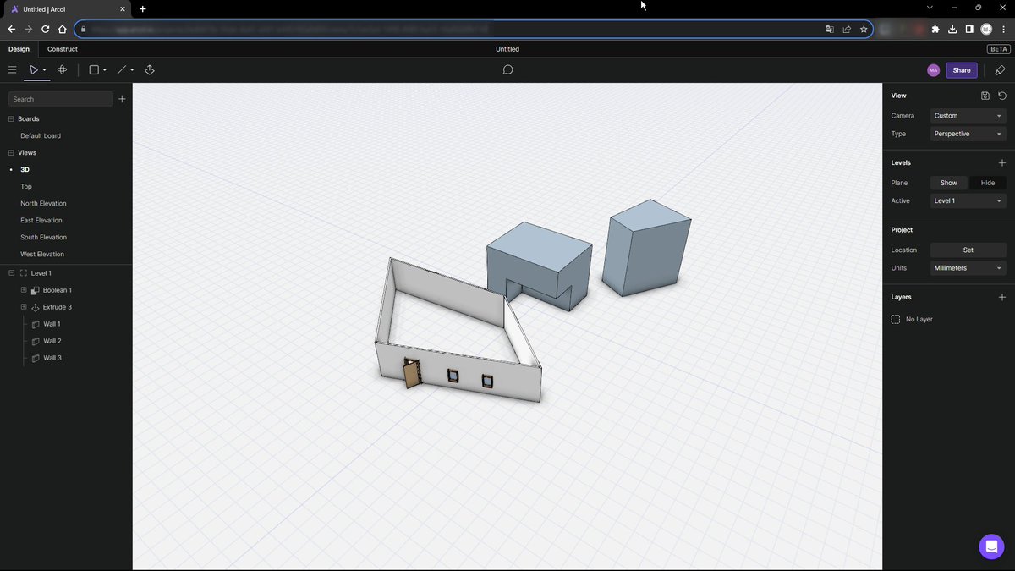This screenshot has width=1015, height=571.
Task: Select the 3D view
Action: coord(25,170)
